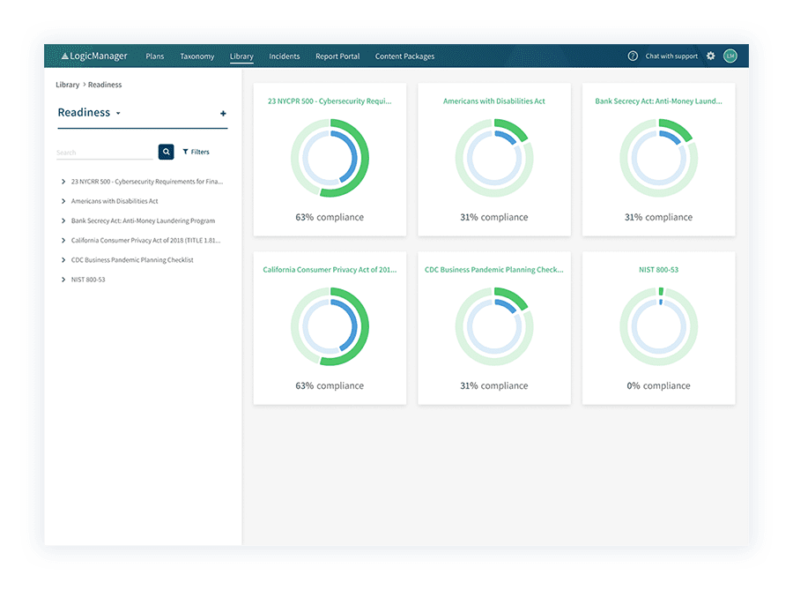Open the Taxonomy menu

(197, 56)
